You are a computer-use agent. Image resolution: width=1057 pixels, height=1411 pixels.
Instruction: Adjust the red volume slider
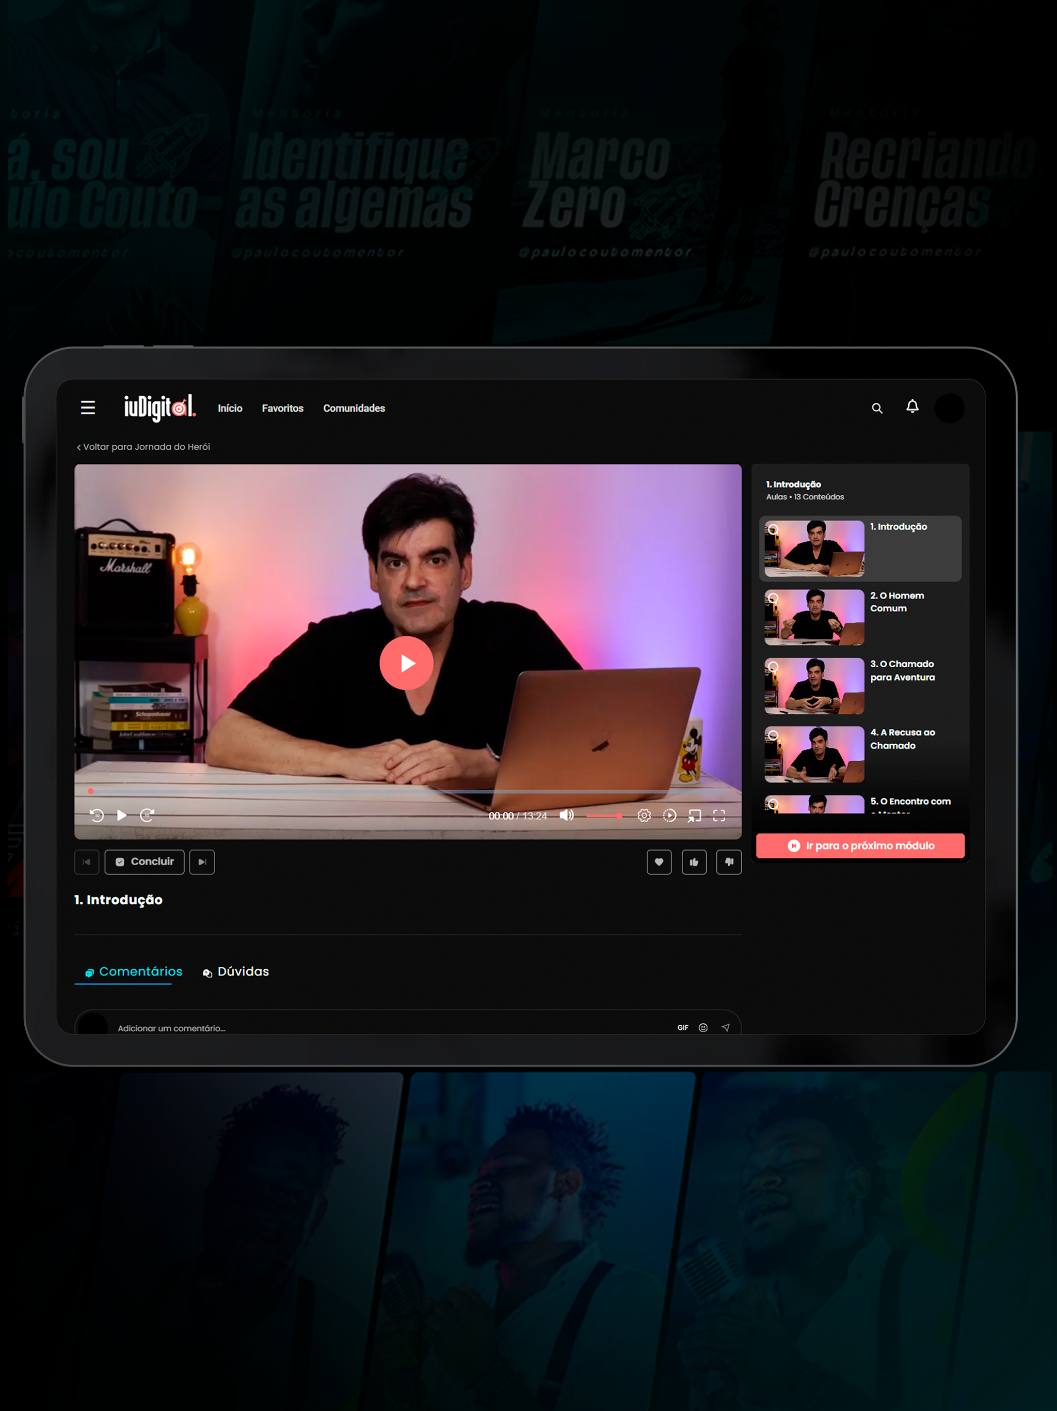coord(604,816)
